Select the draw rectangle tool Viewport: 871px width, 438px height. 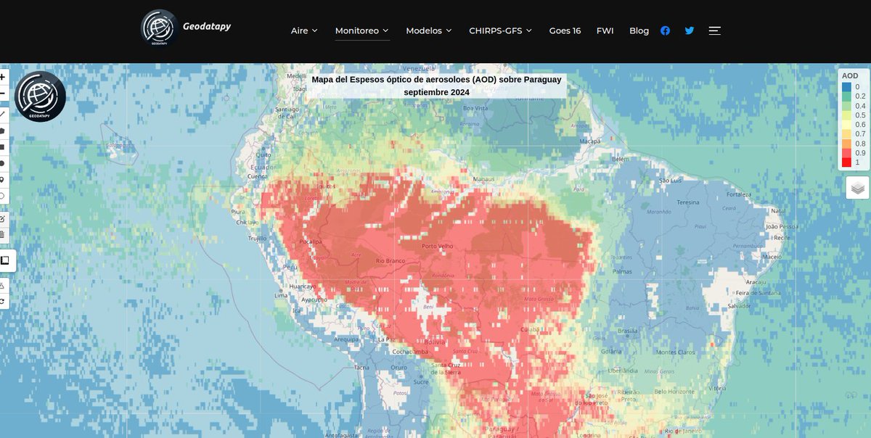click(x=3, y=146)
